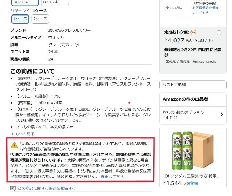Click the prime badge under ¥1,544

click(191, 183)
